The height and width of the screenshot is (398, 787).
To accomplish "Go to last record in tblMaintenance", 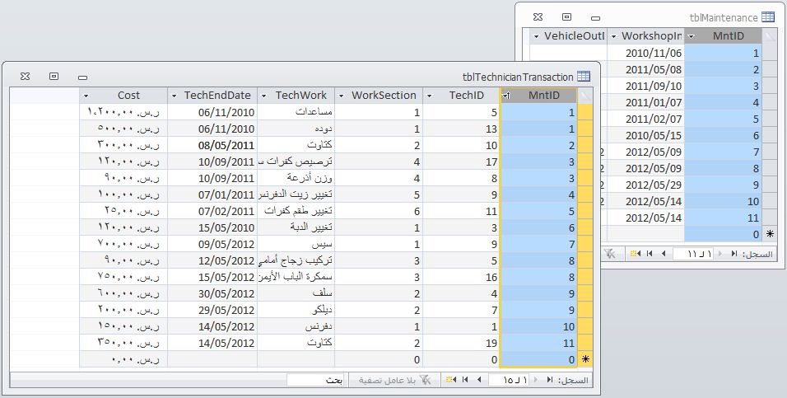I will click(x=650, y=255).
